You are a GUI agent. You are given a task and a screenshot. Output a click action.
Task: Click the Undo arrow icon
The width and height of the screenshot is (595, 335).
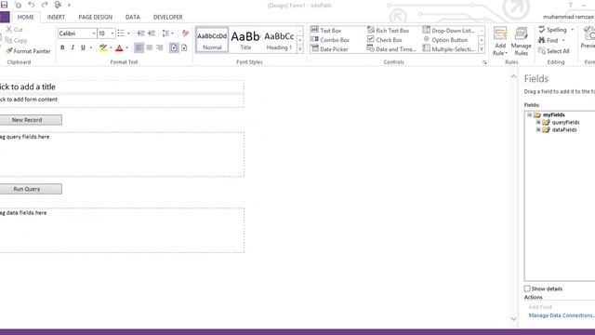click(31, 5)
